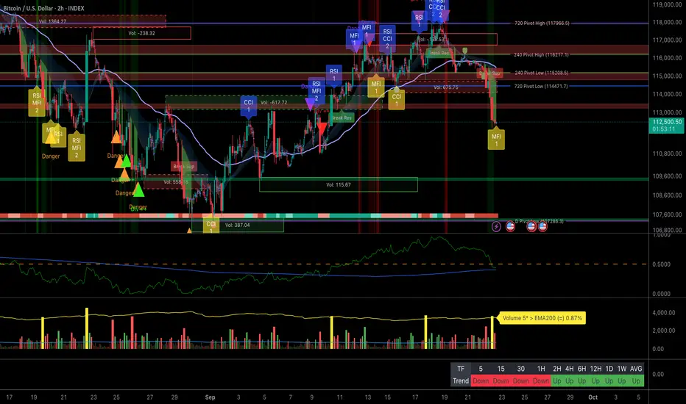Viewport: 686px width, 404px height.
Task: Click the 106,800.00 price axis label
Action: tap(667, 230)
